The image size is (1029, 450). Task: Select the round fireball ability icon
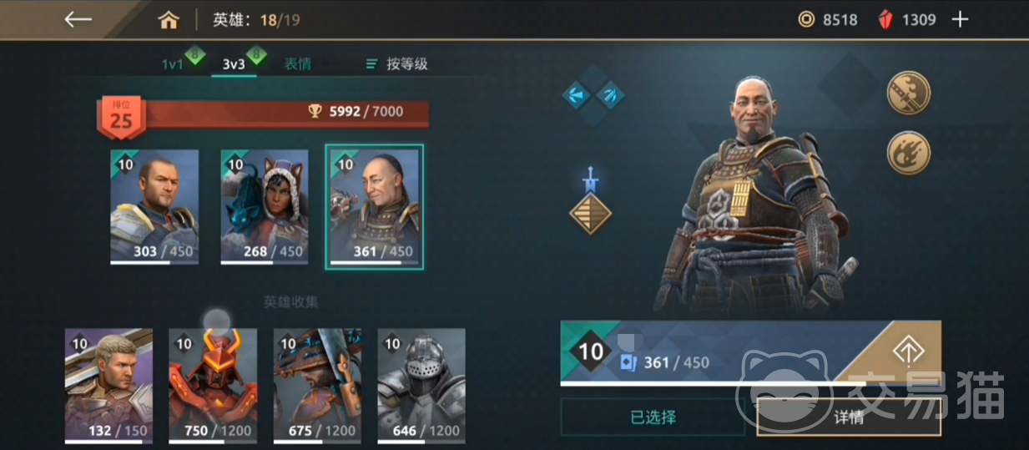click(908, 153)
